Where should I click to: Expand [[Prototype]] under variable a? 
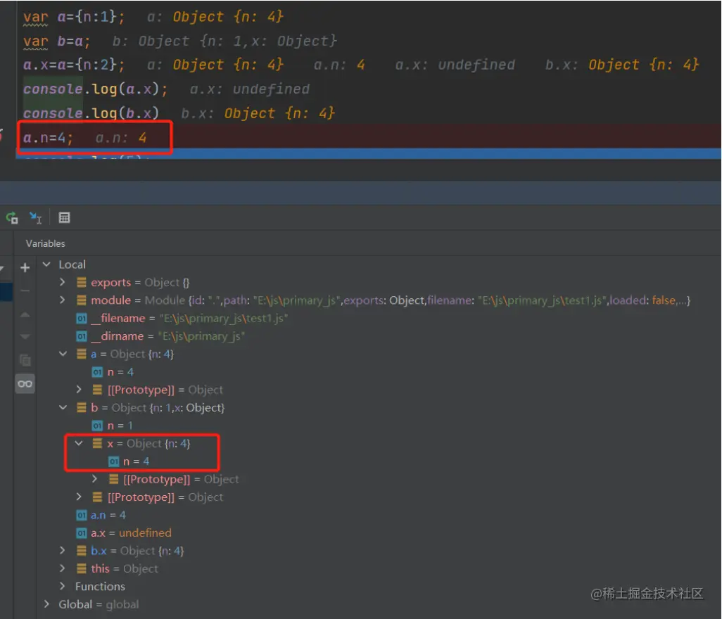[x=79, y=390]
